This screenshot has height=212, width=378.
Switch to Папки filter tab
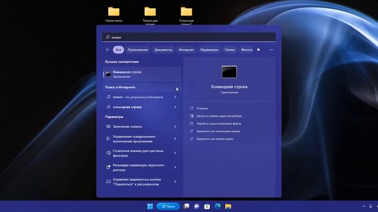[230, 49]
